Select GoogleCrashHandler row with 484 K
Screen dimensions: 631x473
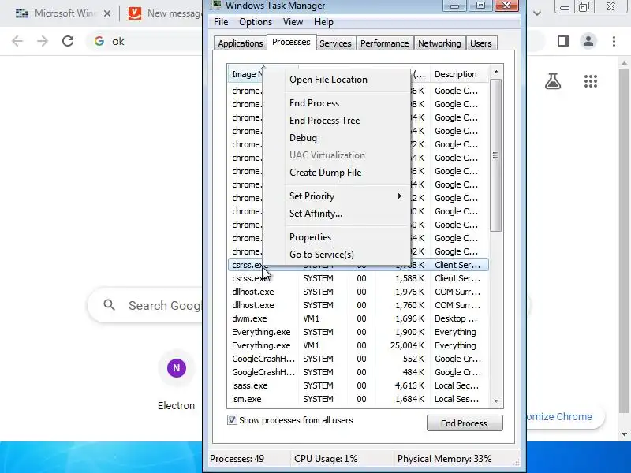point(358,372)
